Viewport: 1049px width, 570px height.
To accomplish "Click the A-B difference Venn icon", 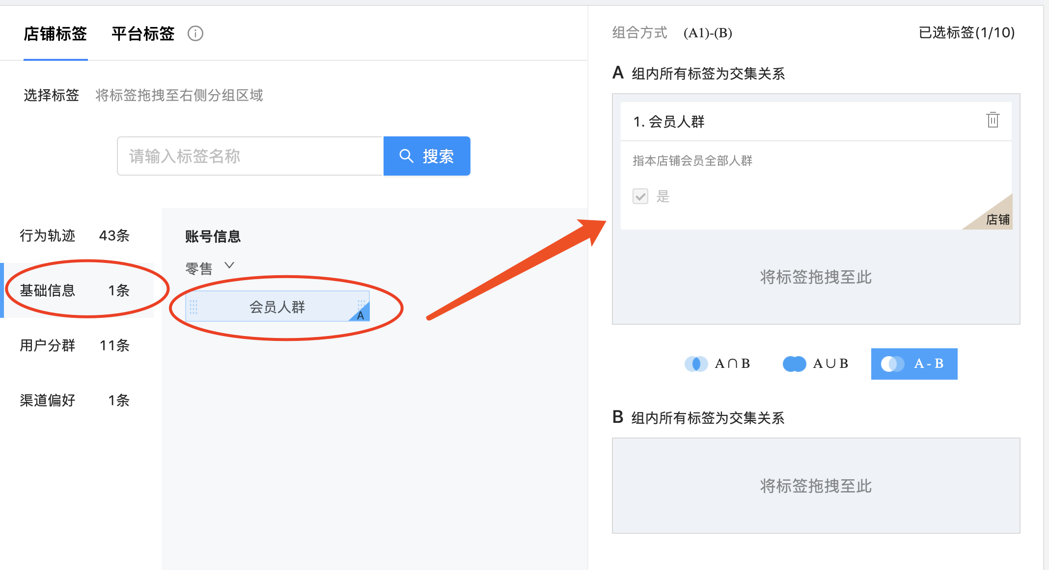I will [x=892, y=363].
